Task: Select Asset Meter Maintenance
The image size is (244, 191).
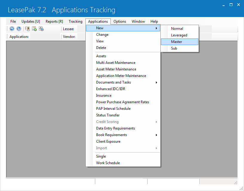Action: point(123,69)
